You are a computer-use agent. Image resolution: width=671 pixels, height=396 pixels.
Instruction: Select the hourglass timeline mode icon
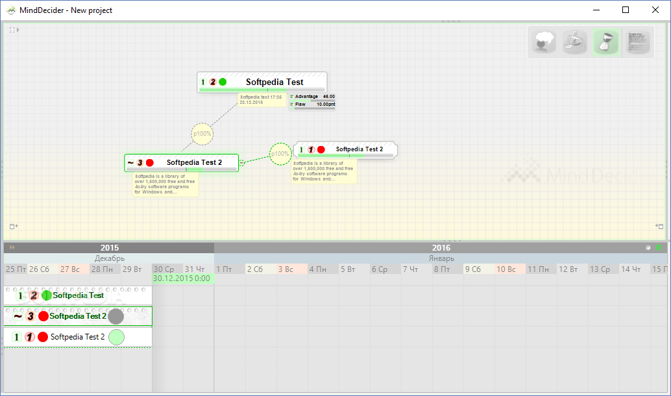[606, 42]
